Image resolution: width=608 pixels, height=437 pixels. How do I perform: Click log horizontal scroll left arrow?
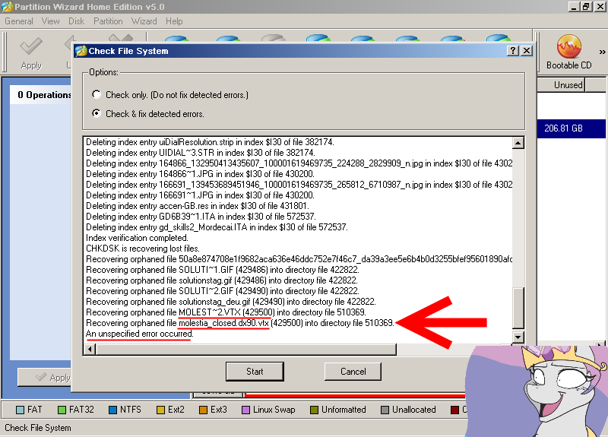coord(90,350)
